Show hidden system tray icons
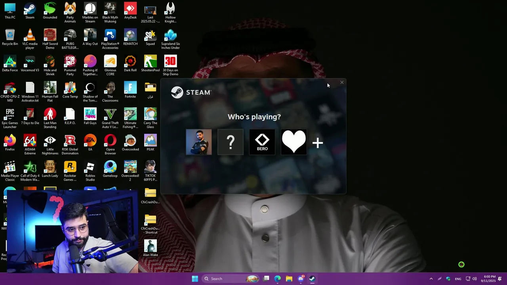 click(431, 279)
